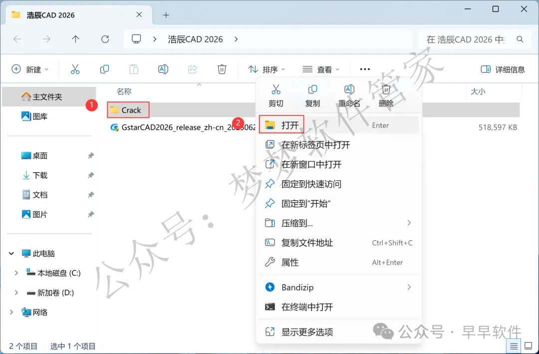
Task: Click the toolbar Cut scissors icon
Action: coord(75,69)
